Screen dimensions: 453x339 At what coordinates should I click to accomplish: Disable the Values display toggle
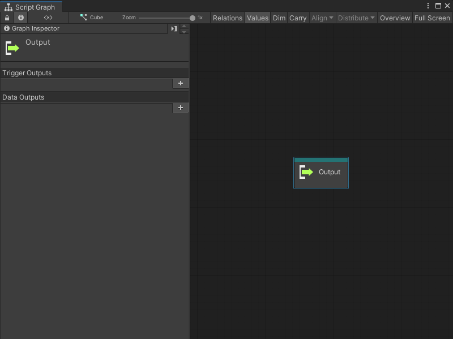click(x=258, y=18)
